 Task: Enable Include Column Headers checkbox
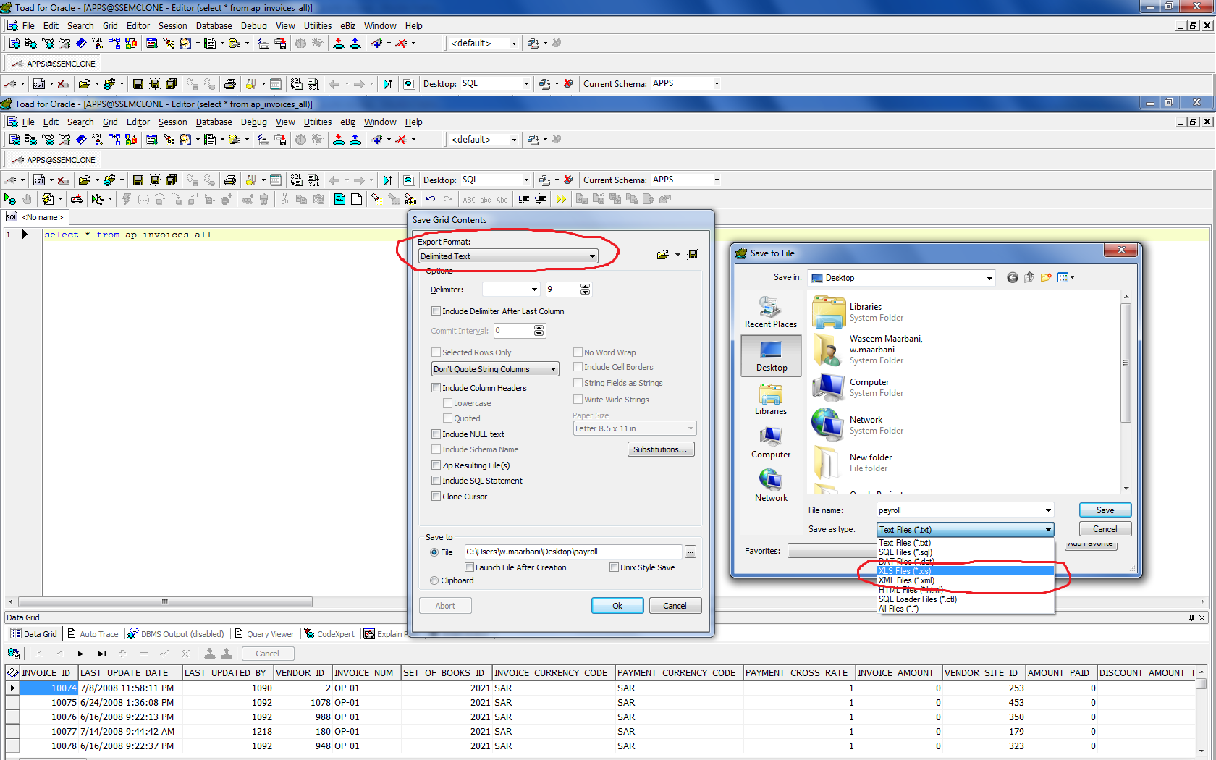pos(436,388)
